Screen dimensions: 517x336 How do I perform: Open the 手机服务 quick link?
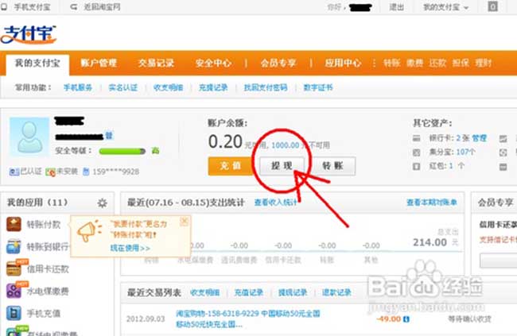point(78,87)
